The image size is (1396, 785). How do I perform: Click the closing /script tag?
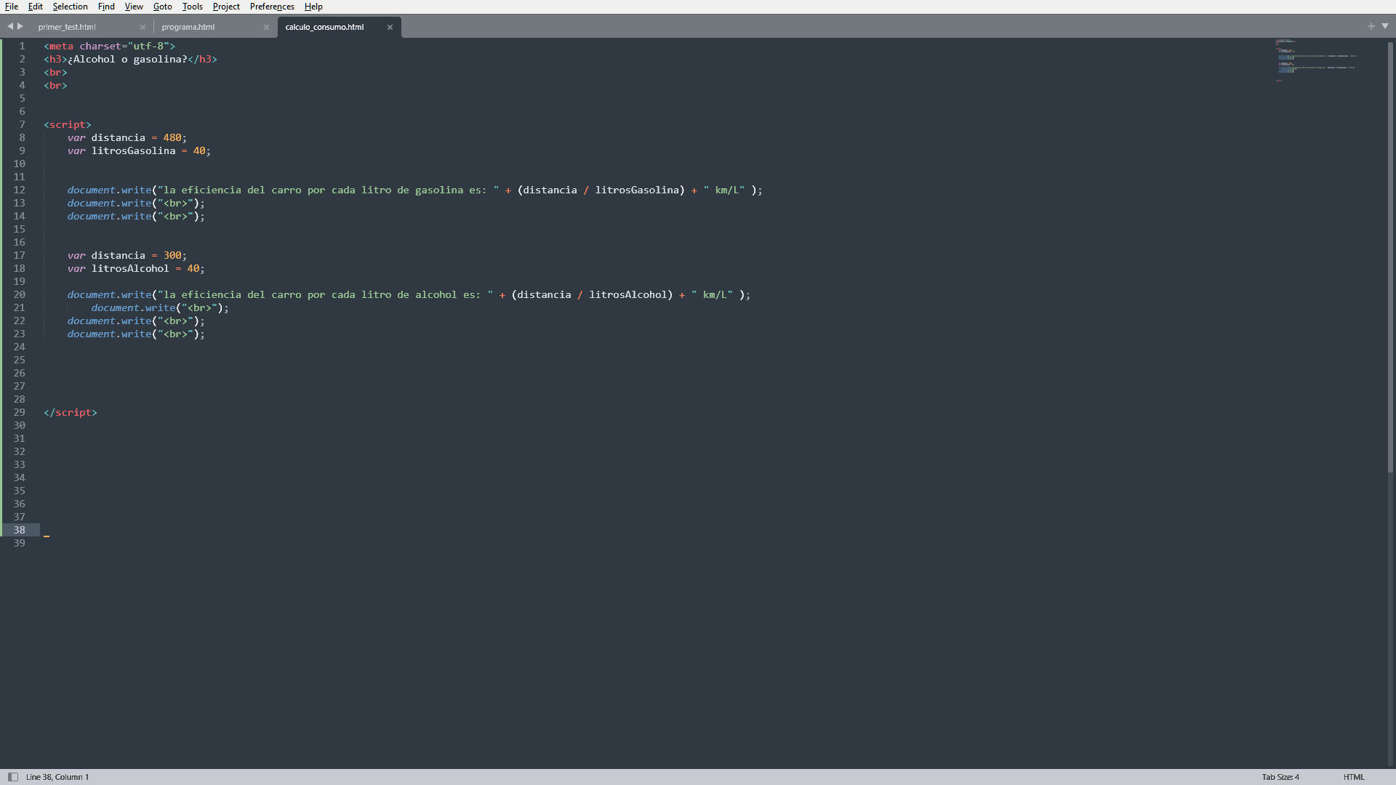click(x=71, y=412)
